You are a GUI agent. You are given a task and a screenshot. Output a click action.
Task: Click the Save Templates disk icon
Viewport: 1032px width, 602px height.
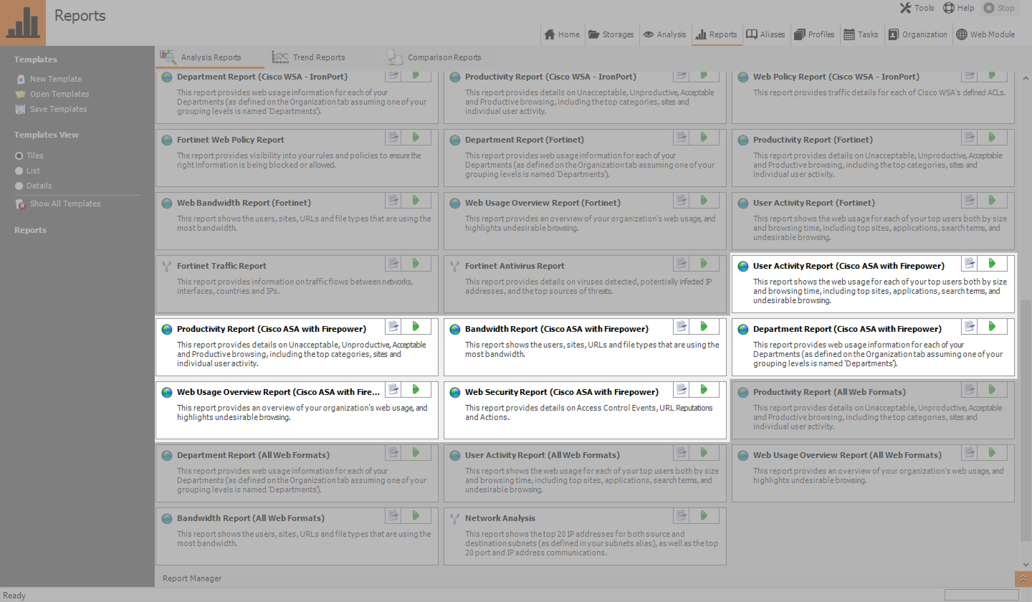[20, 109]
